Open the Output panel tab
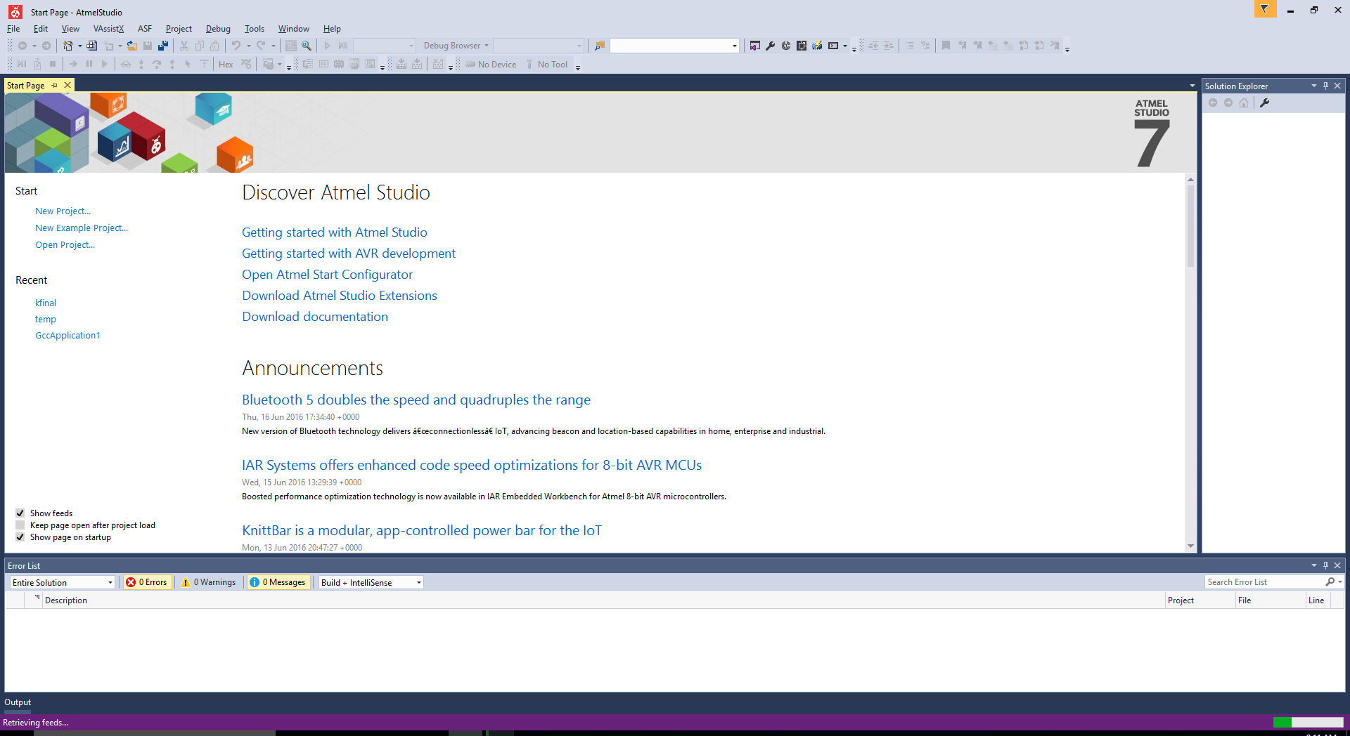1350x736 pixels. click(x=18, y=702)
